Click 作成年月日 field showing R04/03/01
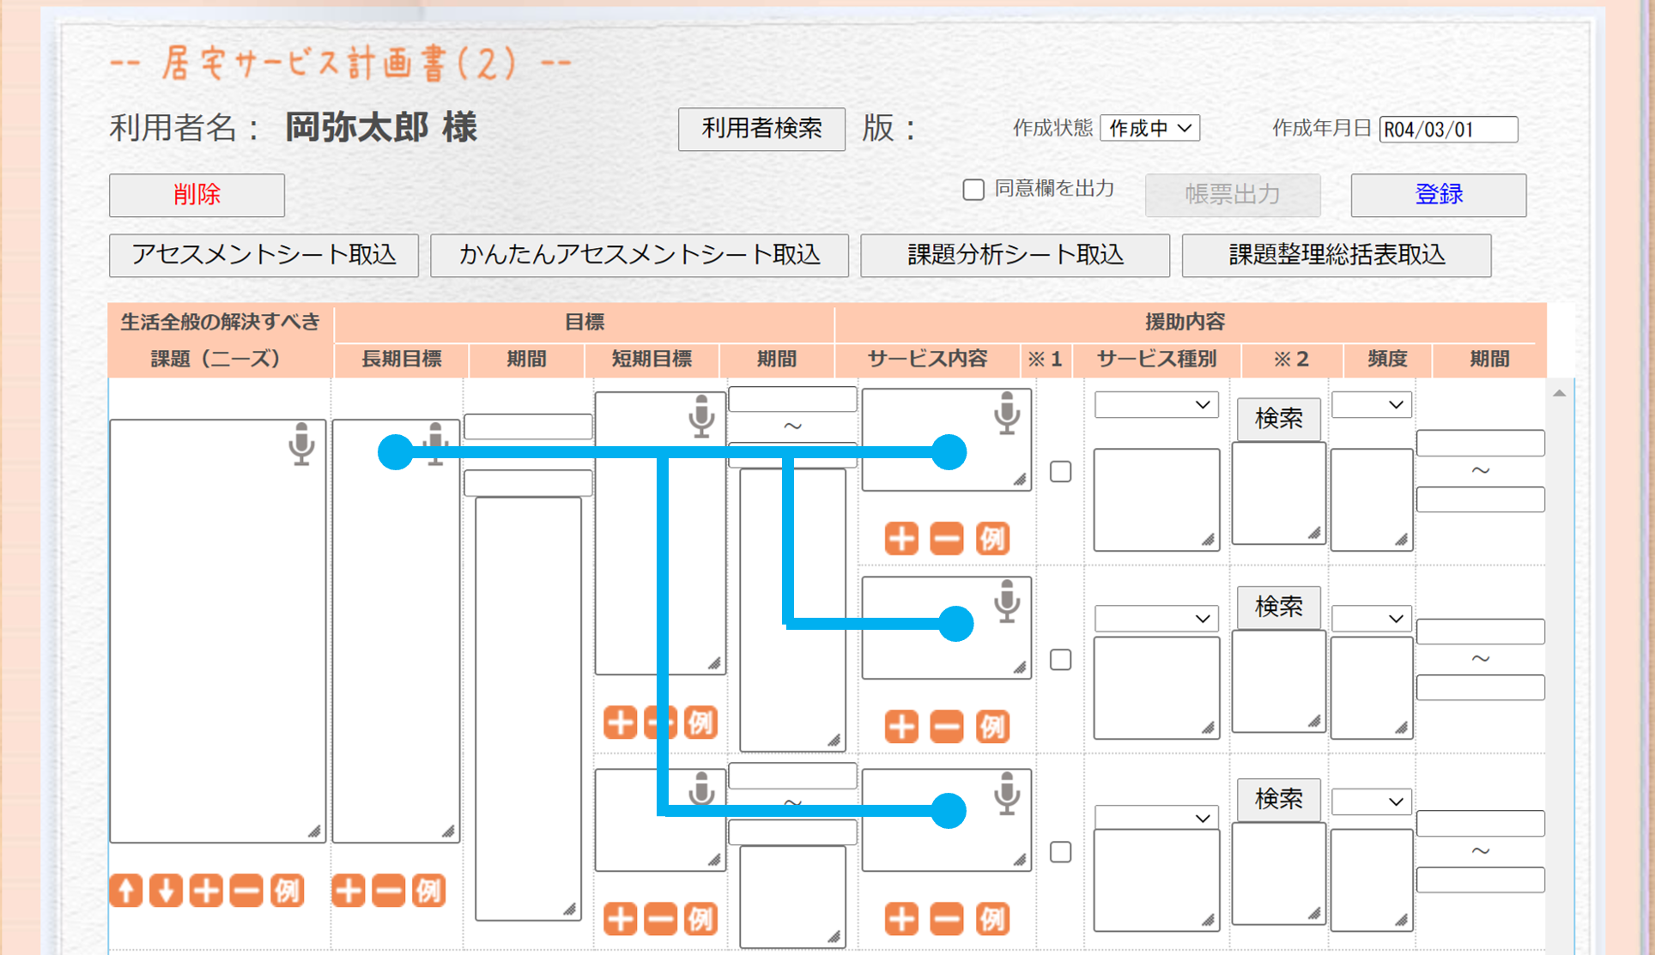 coord(1448,130)
